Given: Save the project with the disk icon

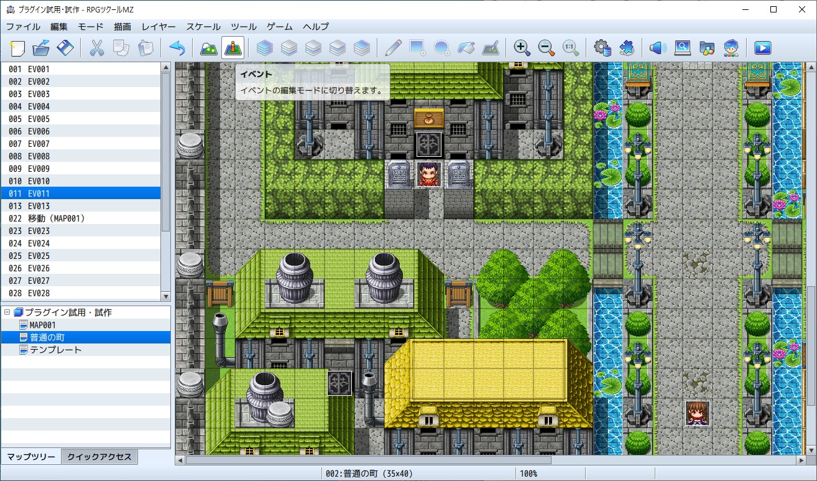Looking at the screenshot, I should [65, 48].
